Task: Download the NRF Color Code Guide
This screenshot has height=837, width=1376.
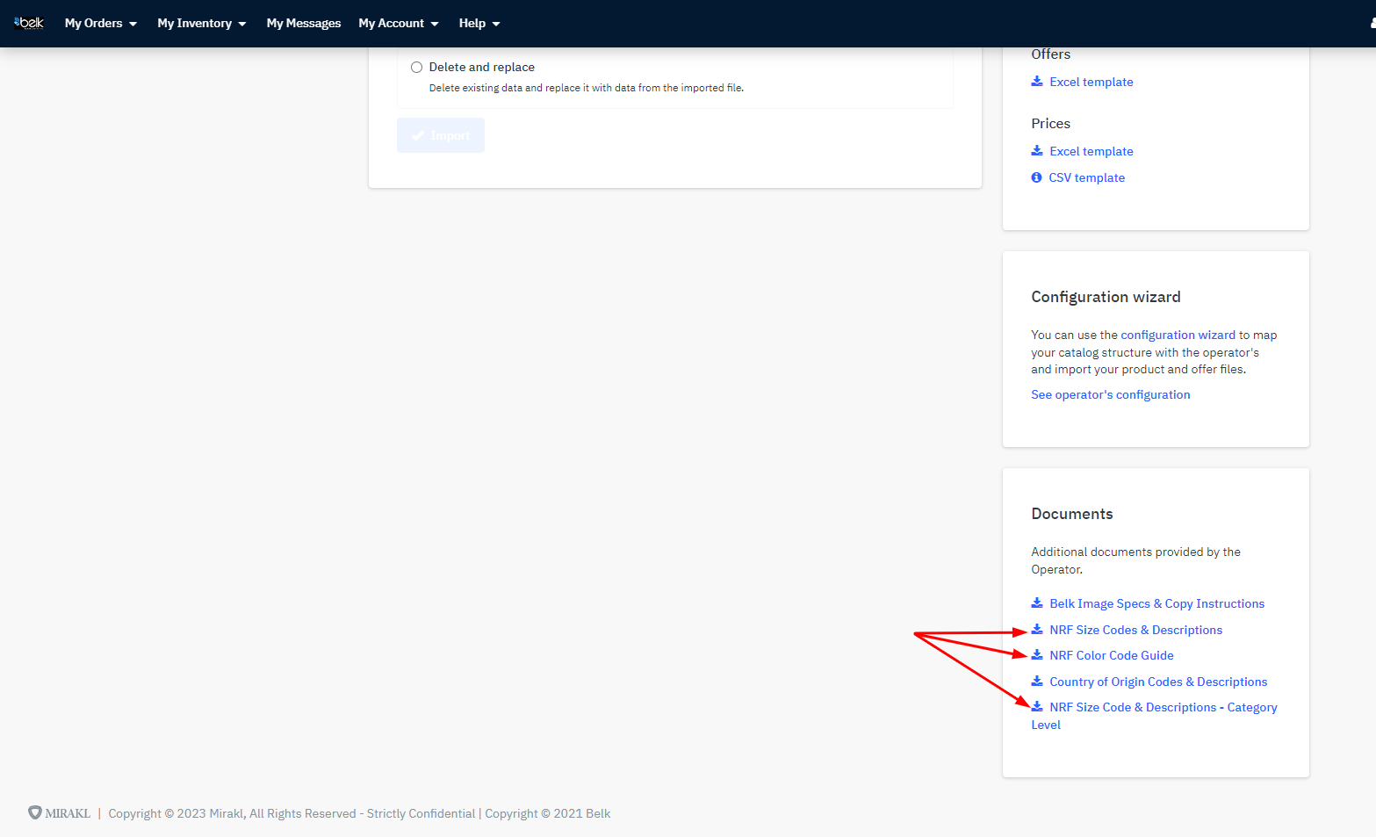Action: tap(1112, 655)
